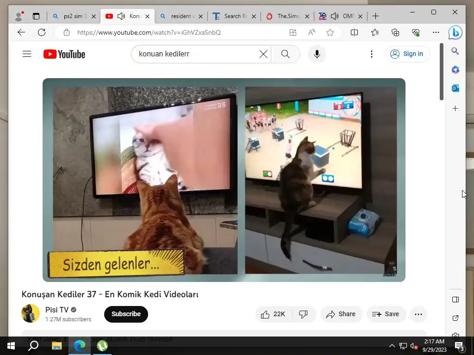474x355 pixels.
Task: Clear the search query text
Action: point(263,54)
